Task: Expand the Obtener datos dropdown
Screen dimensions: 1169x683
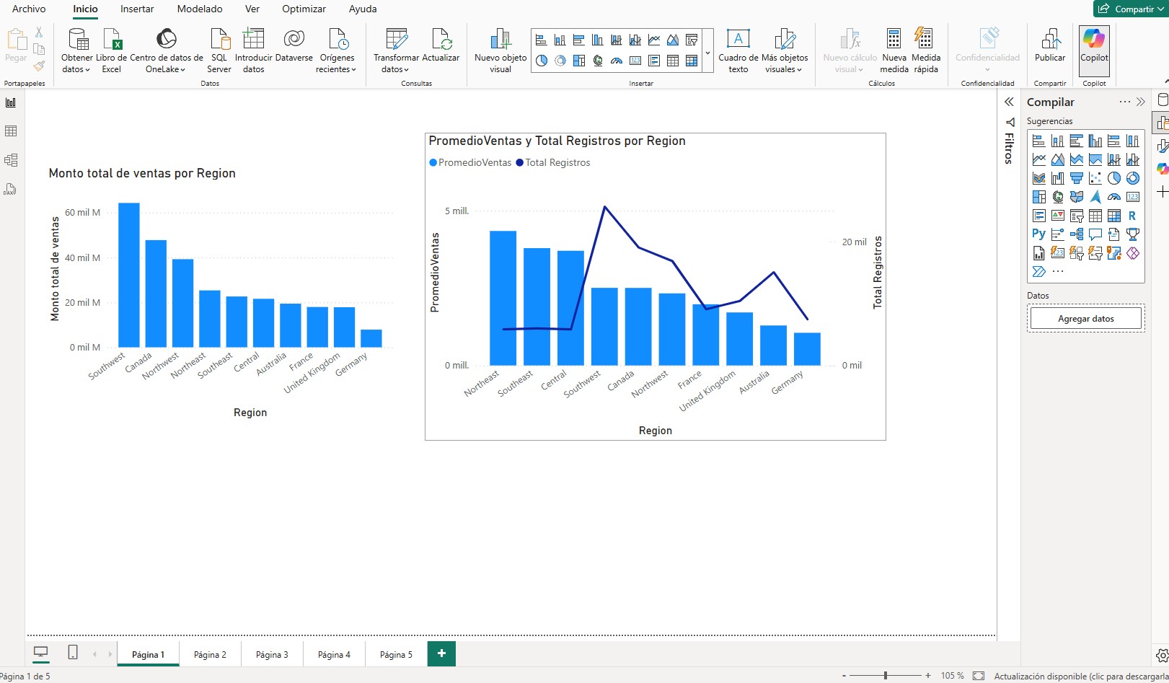Action: click(76, 63)
